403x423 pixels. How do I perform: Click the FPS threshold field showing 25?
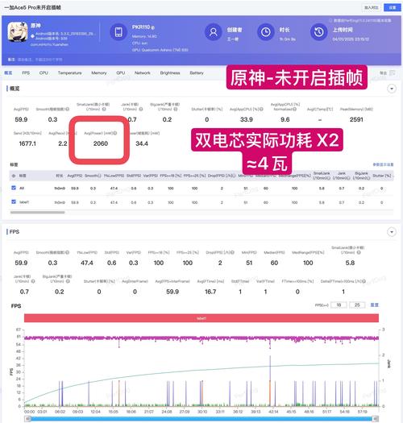click(357, 305)
